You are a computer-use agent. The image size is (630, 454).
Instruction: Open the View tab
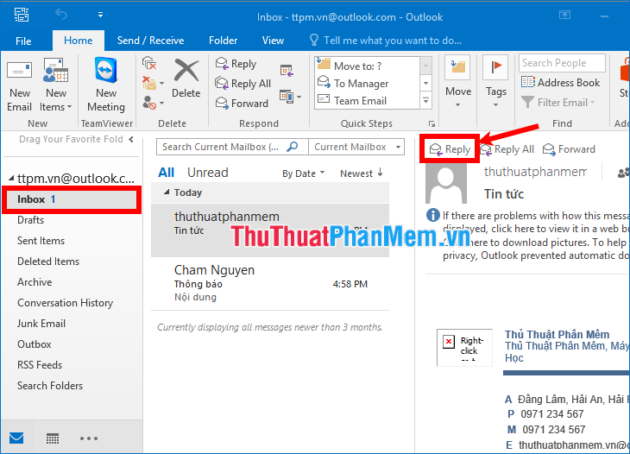pos(273,41)
